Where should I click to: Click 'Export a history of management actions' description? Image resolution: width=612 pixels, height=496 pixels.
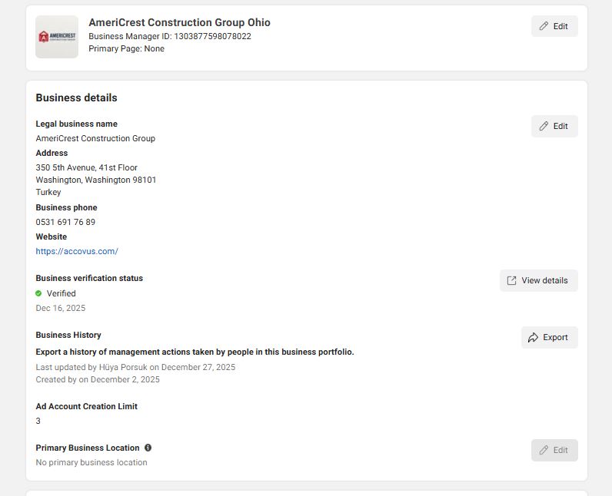[x=195, y=352]
